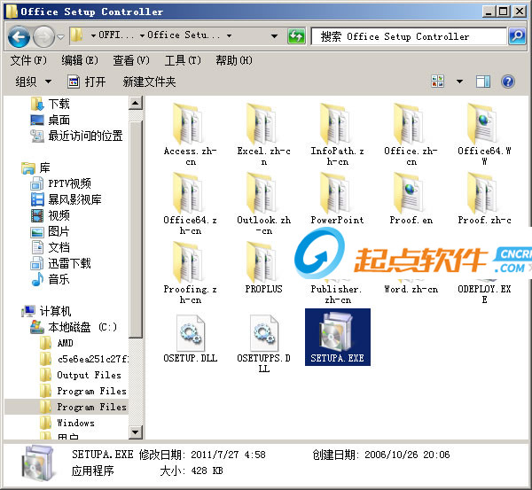Select the Windows folder in tree
This screenshot has width=532, height=490.
click(67, 423)
